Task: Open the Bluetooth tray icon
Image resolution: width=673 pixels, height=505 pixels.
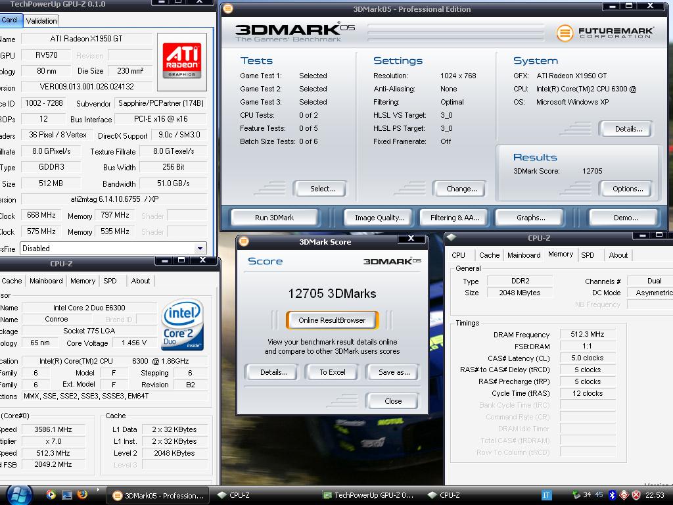Action: coord(612,495)
